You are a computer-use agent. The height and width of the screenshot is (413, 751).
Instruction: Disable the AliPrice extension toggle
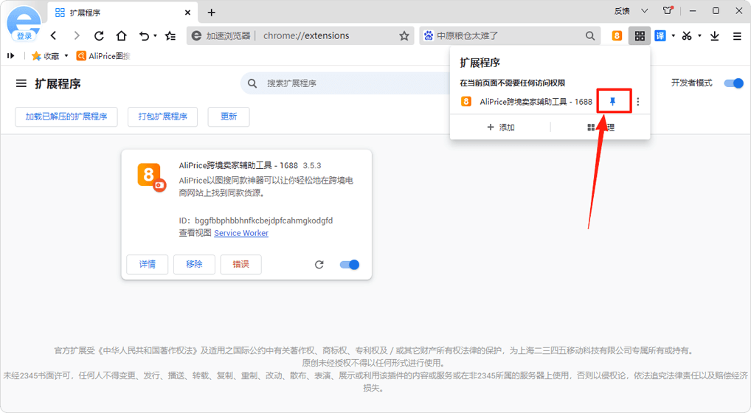point(349,265)
